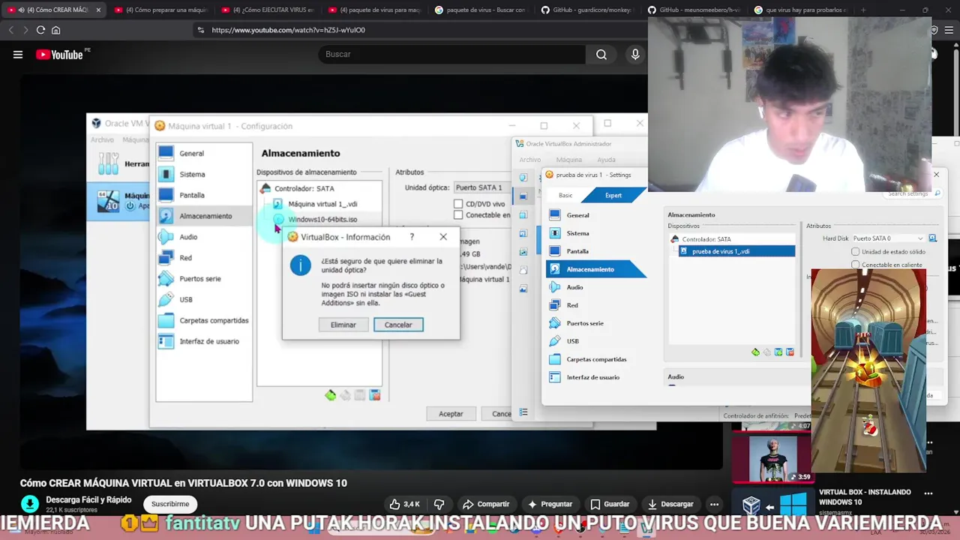Screen dimensions: 960x540
Task: Open YouTube hamburger guide menu
Action: tap(18, 54)
